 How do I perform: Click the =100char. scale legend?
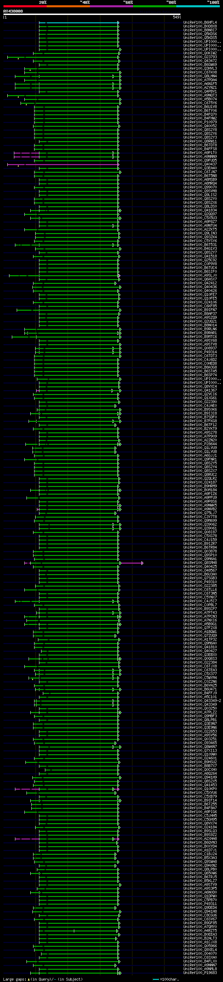pos(166,979)
